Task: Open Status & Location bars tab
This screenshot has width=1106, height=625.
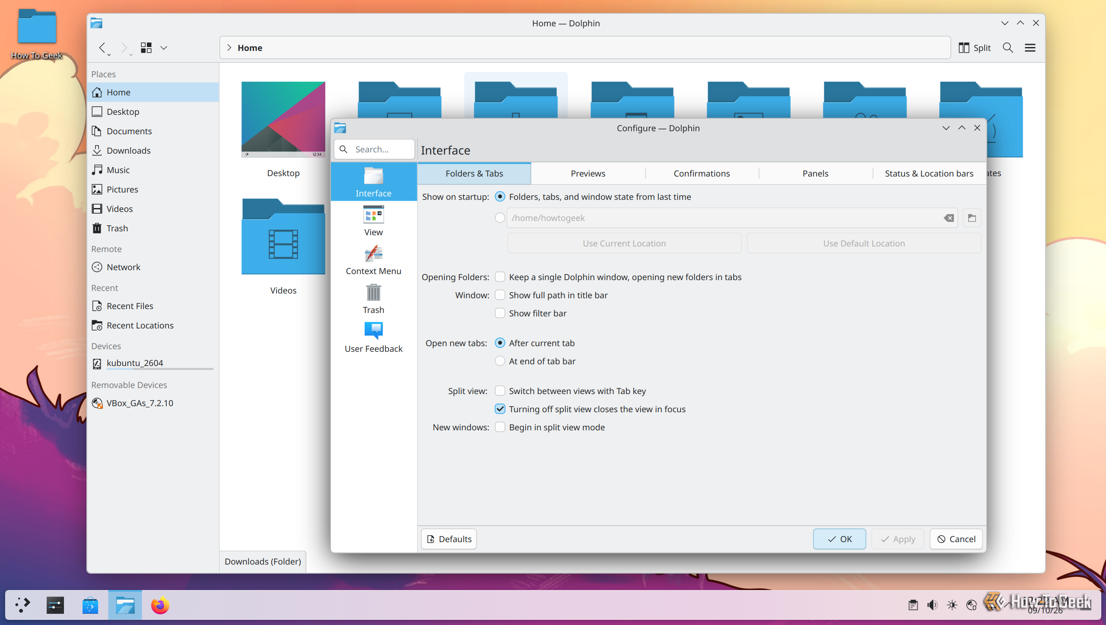Action: [x=929, y=173]
